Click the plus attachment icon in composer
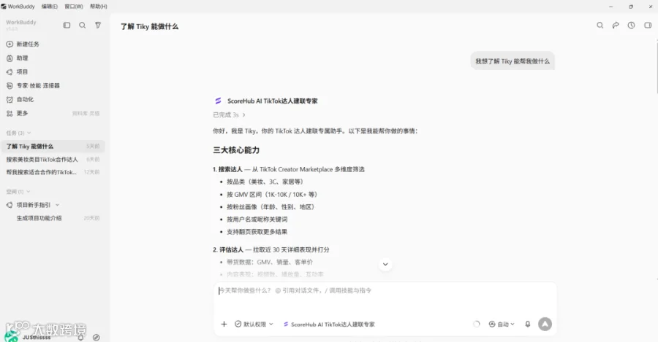The width and height of the screenshot is (658, 342). tap(224, 324)
